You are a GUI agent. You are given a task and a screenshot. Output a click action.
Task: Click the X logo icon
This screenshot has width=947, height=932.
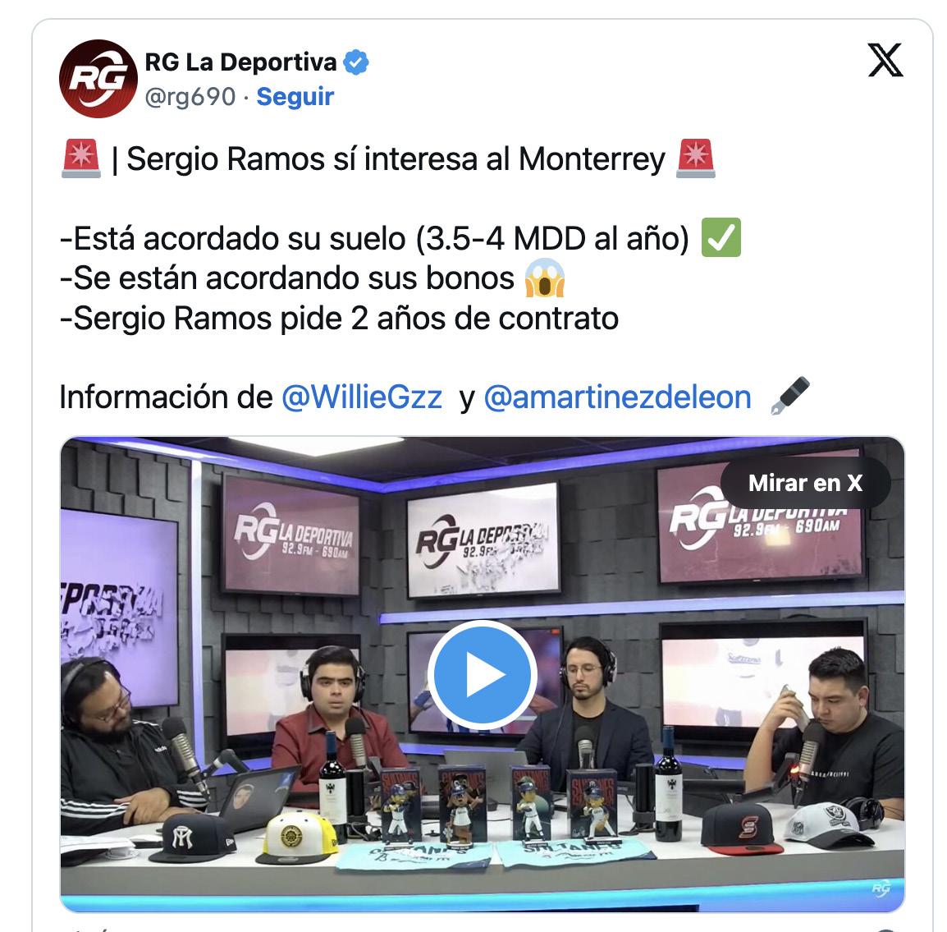click(885, 61)
